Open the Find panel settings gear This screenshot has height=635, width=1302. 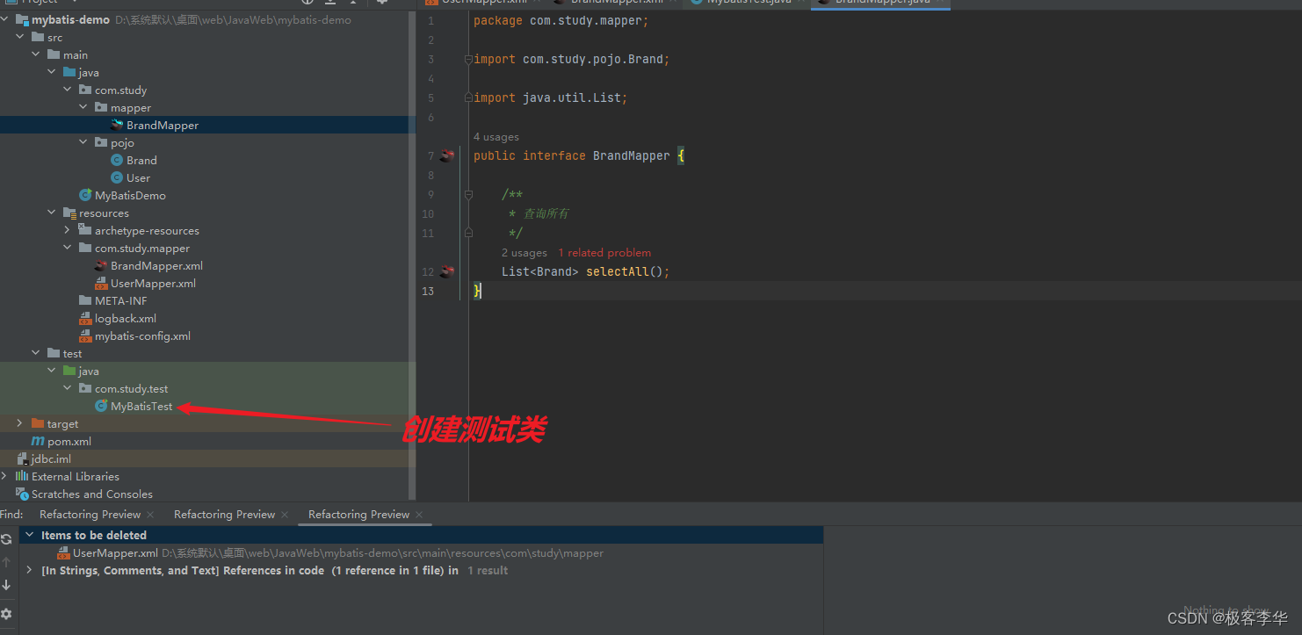point(7,613)
